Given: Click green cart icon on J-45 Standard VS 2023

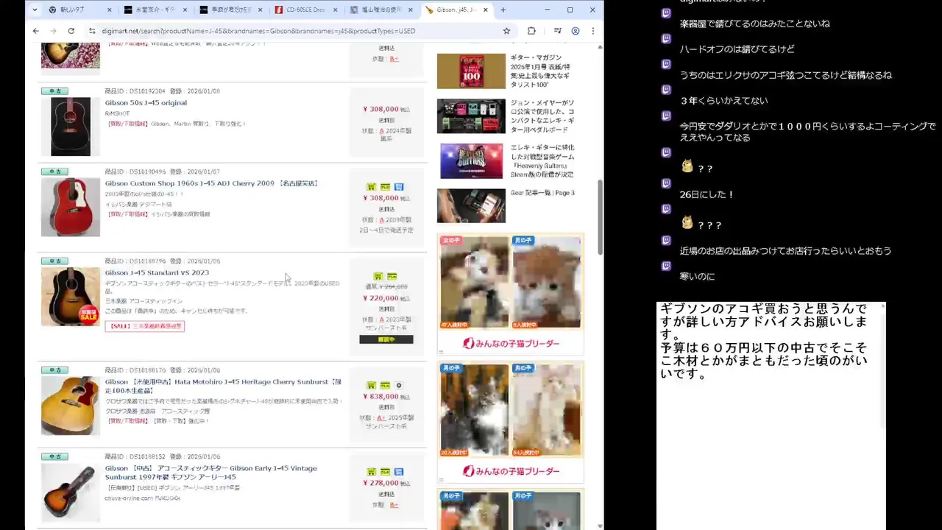Looking at the screenshot, I should (378, 276).
